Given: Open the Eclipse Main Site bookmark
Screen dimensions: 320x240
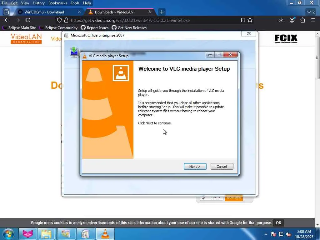Looking at the screenshot, I should [x=19, y=27].
